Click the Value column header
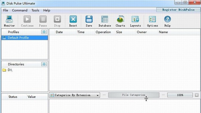 [x=37, y=97]
